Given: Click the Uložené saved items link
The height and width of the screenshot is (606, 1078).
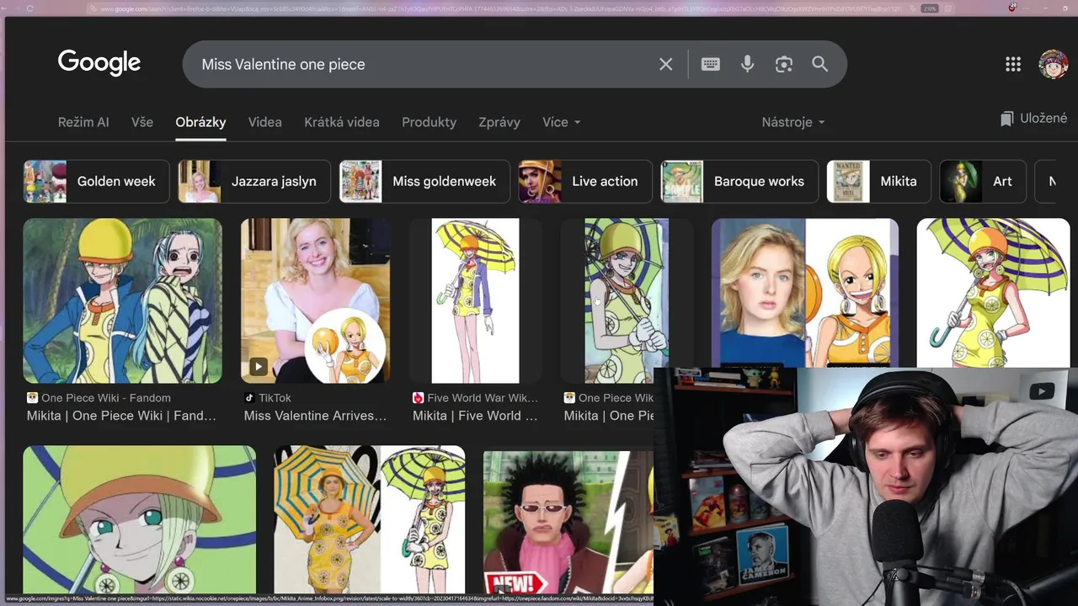Looking at the screenshot, I should coord(1033,119).
